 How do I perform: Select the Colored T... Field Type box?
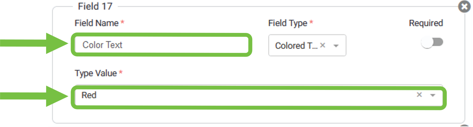296,46
